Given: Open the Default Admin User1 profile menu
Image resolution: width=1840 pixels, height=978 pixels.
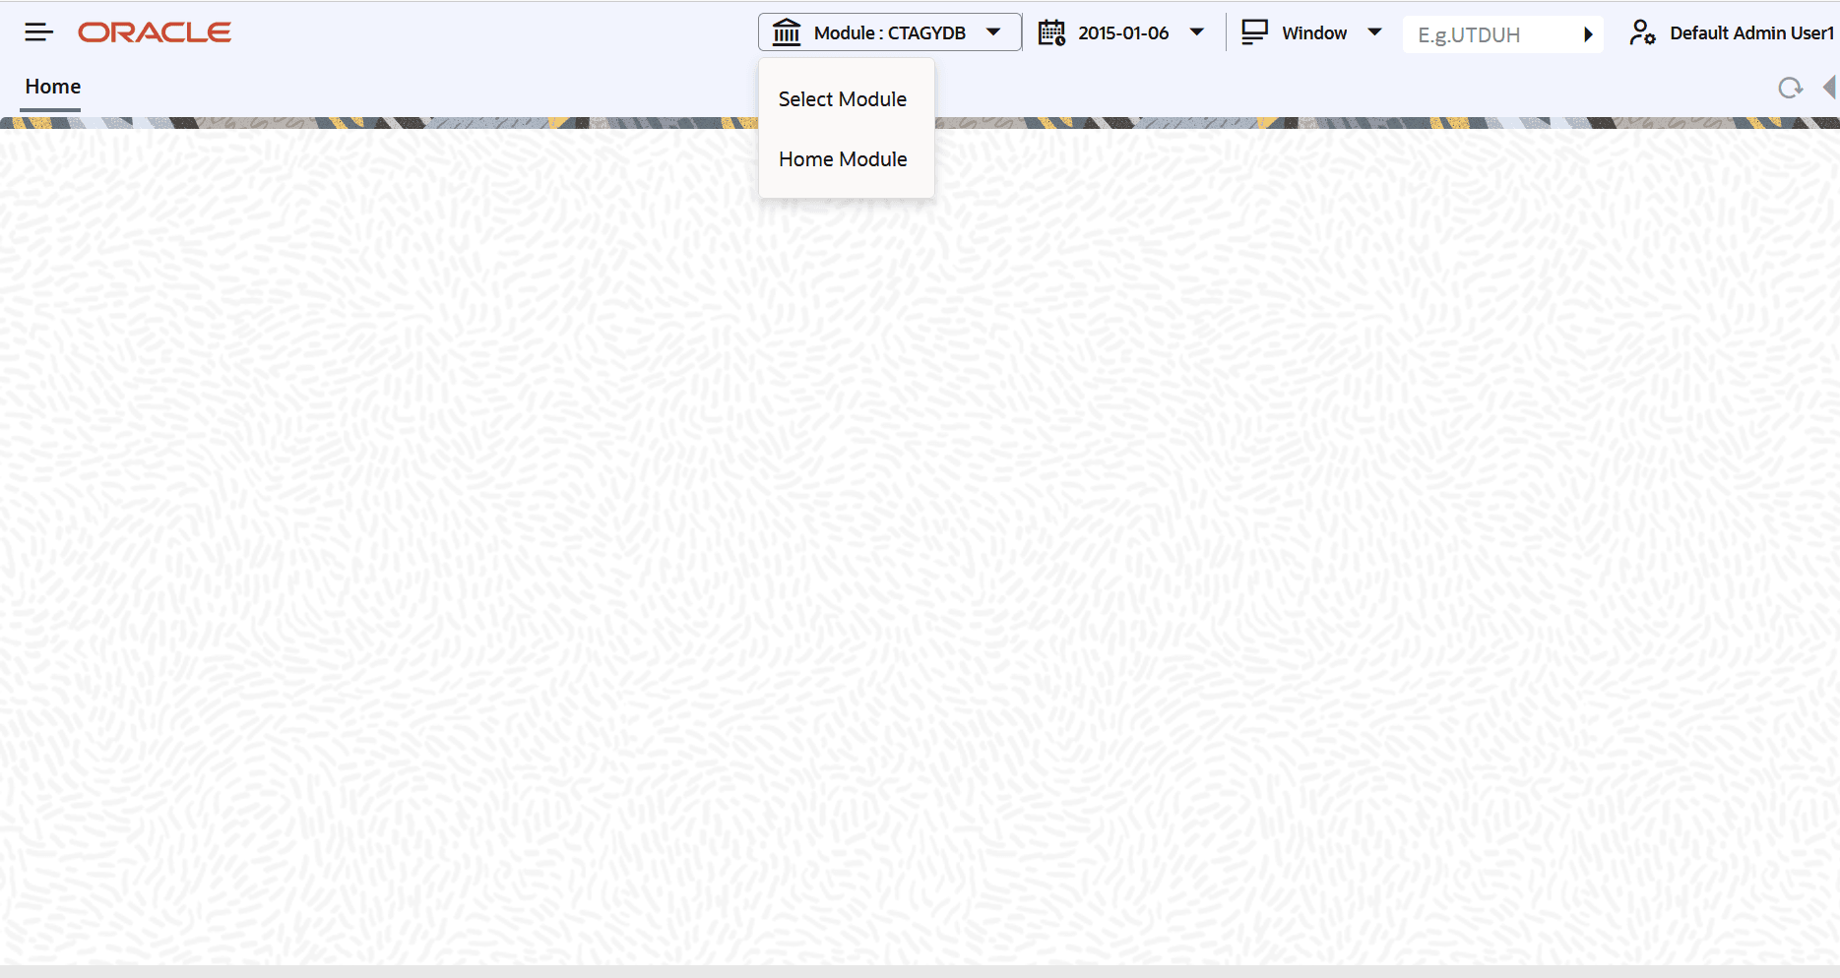Looking at the screenshot, I should [1751, 32].
